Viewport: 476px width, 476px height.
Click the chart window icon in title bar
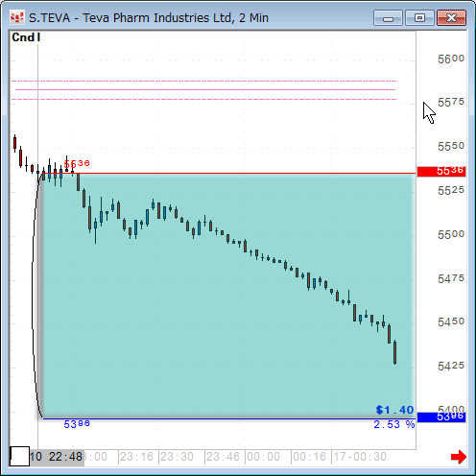[x=17, y=17]
